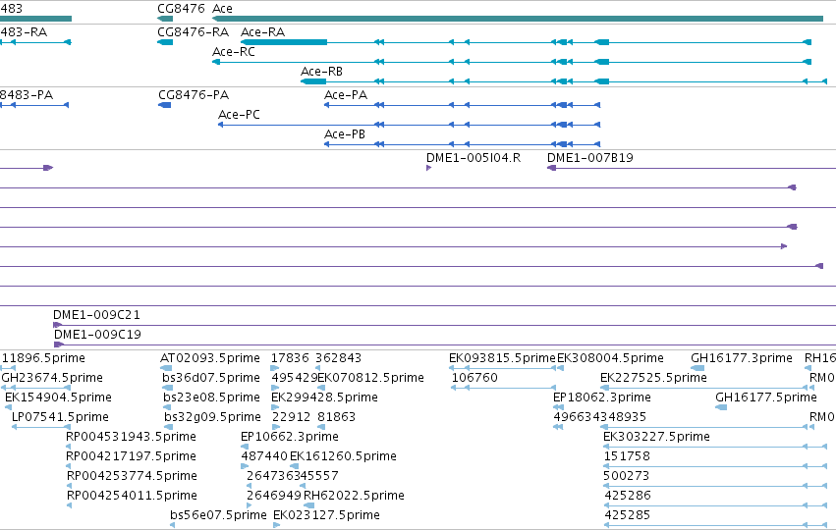Open the 81863 feature label
The image size is (836, 530).
click(336, 417)
